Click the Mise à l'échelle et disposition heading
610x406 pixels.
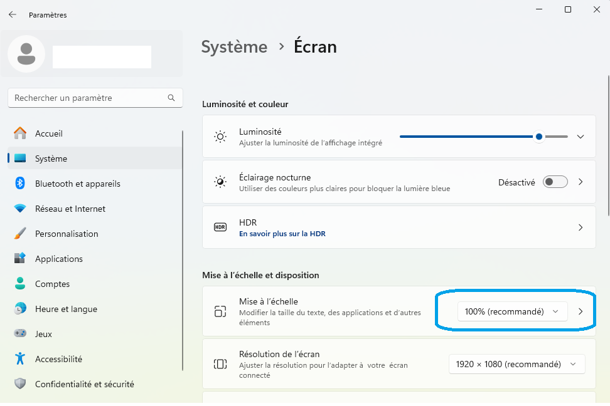[x=260, y=275]
